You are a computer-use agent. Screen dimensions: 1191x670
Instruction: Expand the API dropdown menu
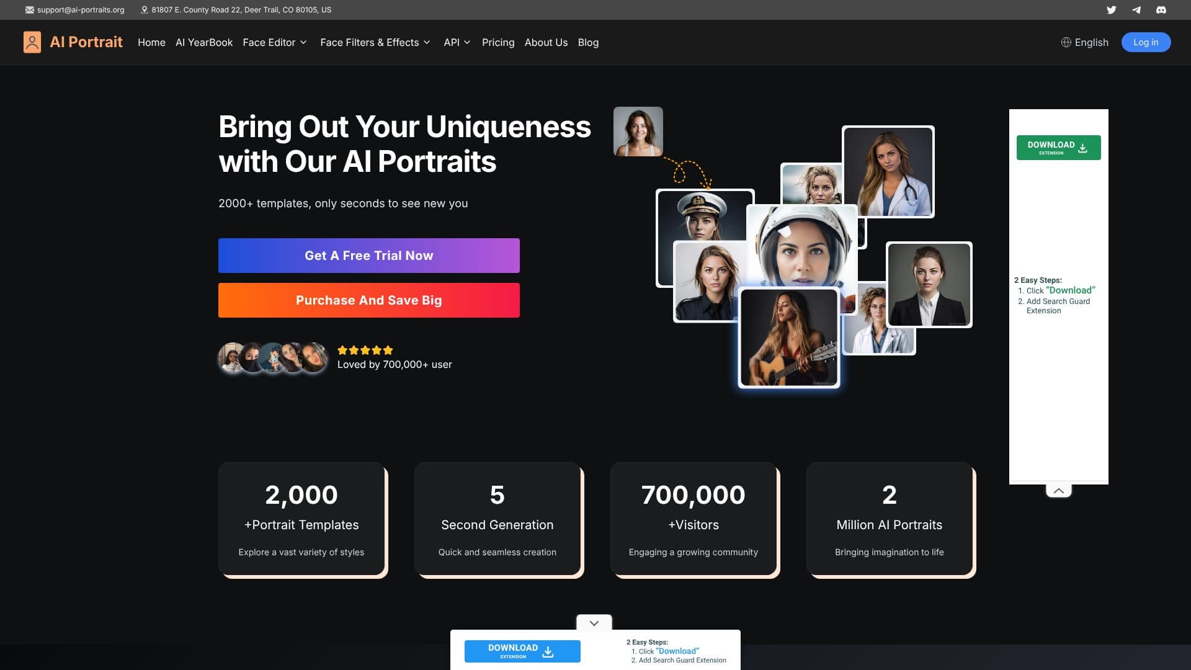point(457,42)
